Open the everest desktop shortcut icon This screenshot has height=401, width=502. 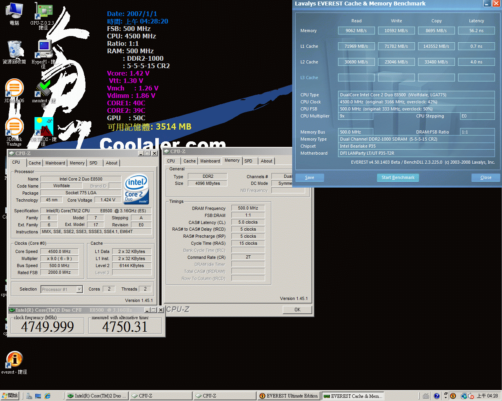(14, 363)
